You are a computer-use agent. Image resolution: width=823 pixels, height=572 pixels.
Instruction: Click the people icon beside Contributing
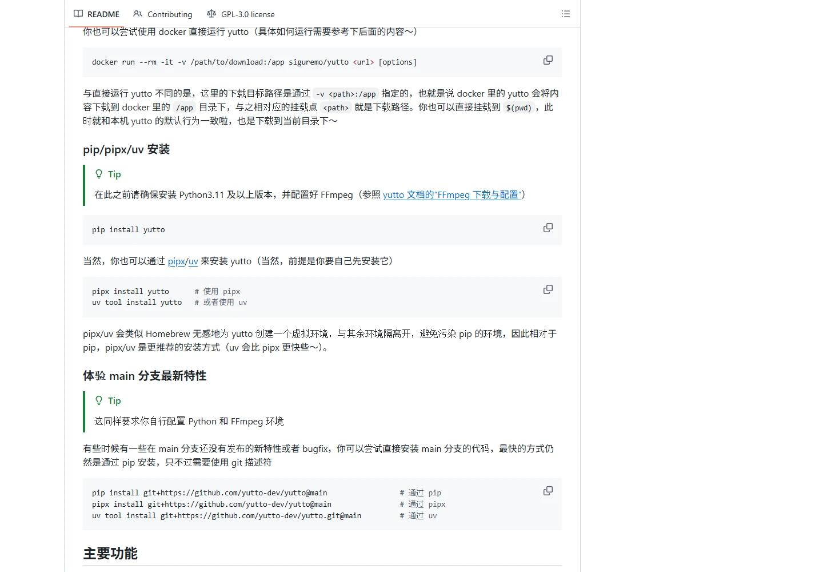tap(138, 14)
